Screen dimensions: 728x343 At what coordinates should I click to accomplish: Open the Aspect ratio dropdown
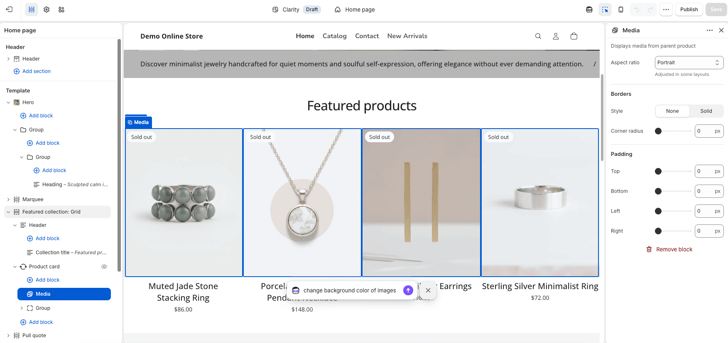tap(689, 63)
